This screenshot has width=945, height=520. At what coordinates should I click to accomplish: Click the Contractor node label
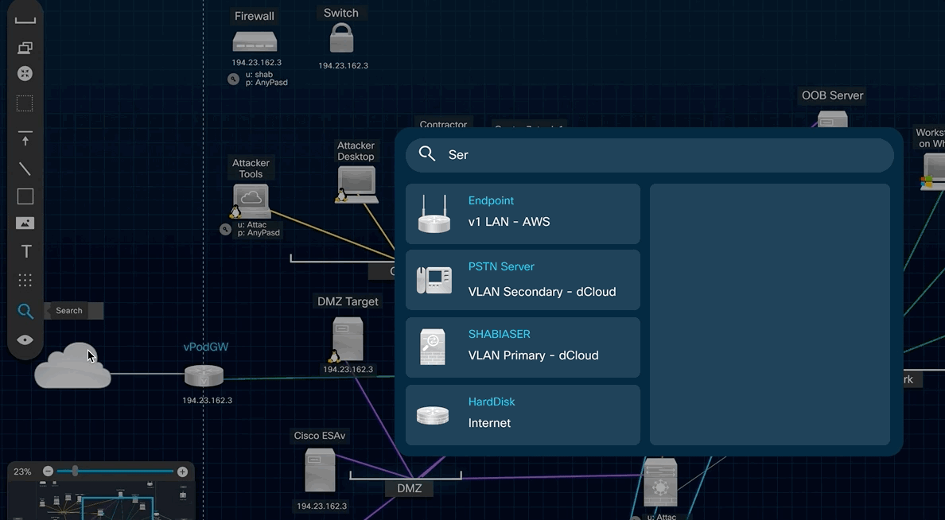click(x=443, y=124)
